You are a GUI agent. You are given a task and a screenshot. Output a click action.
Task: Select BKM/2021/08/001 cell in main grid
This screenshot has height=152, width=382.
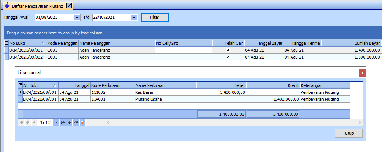coord(28,50)
